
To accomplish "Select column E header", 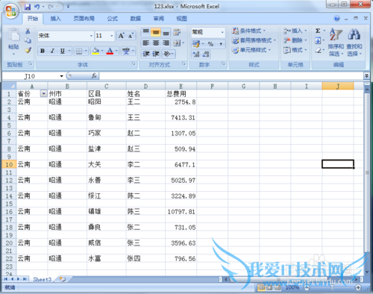I will pos(181,86).
